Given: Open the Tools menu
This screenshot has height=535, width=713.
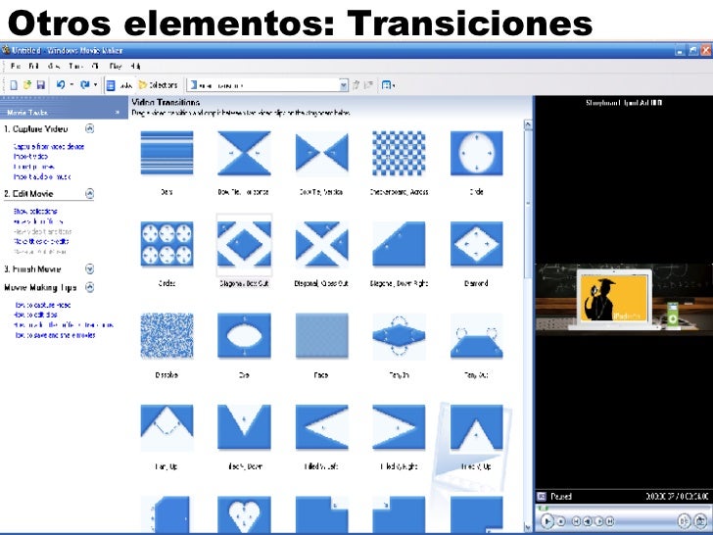Looking at the screenshot, I should (75, 66).
